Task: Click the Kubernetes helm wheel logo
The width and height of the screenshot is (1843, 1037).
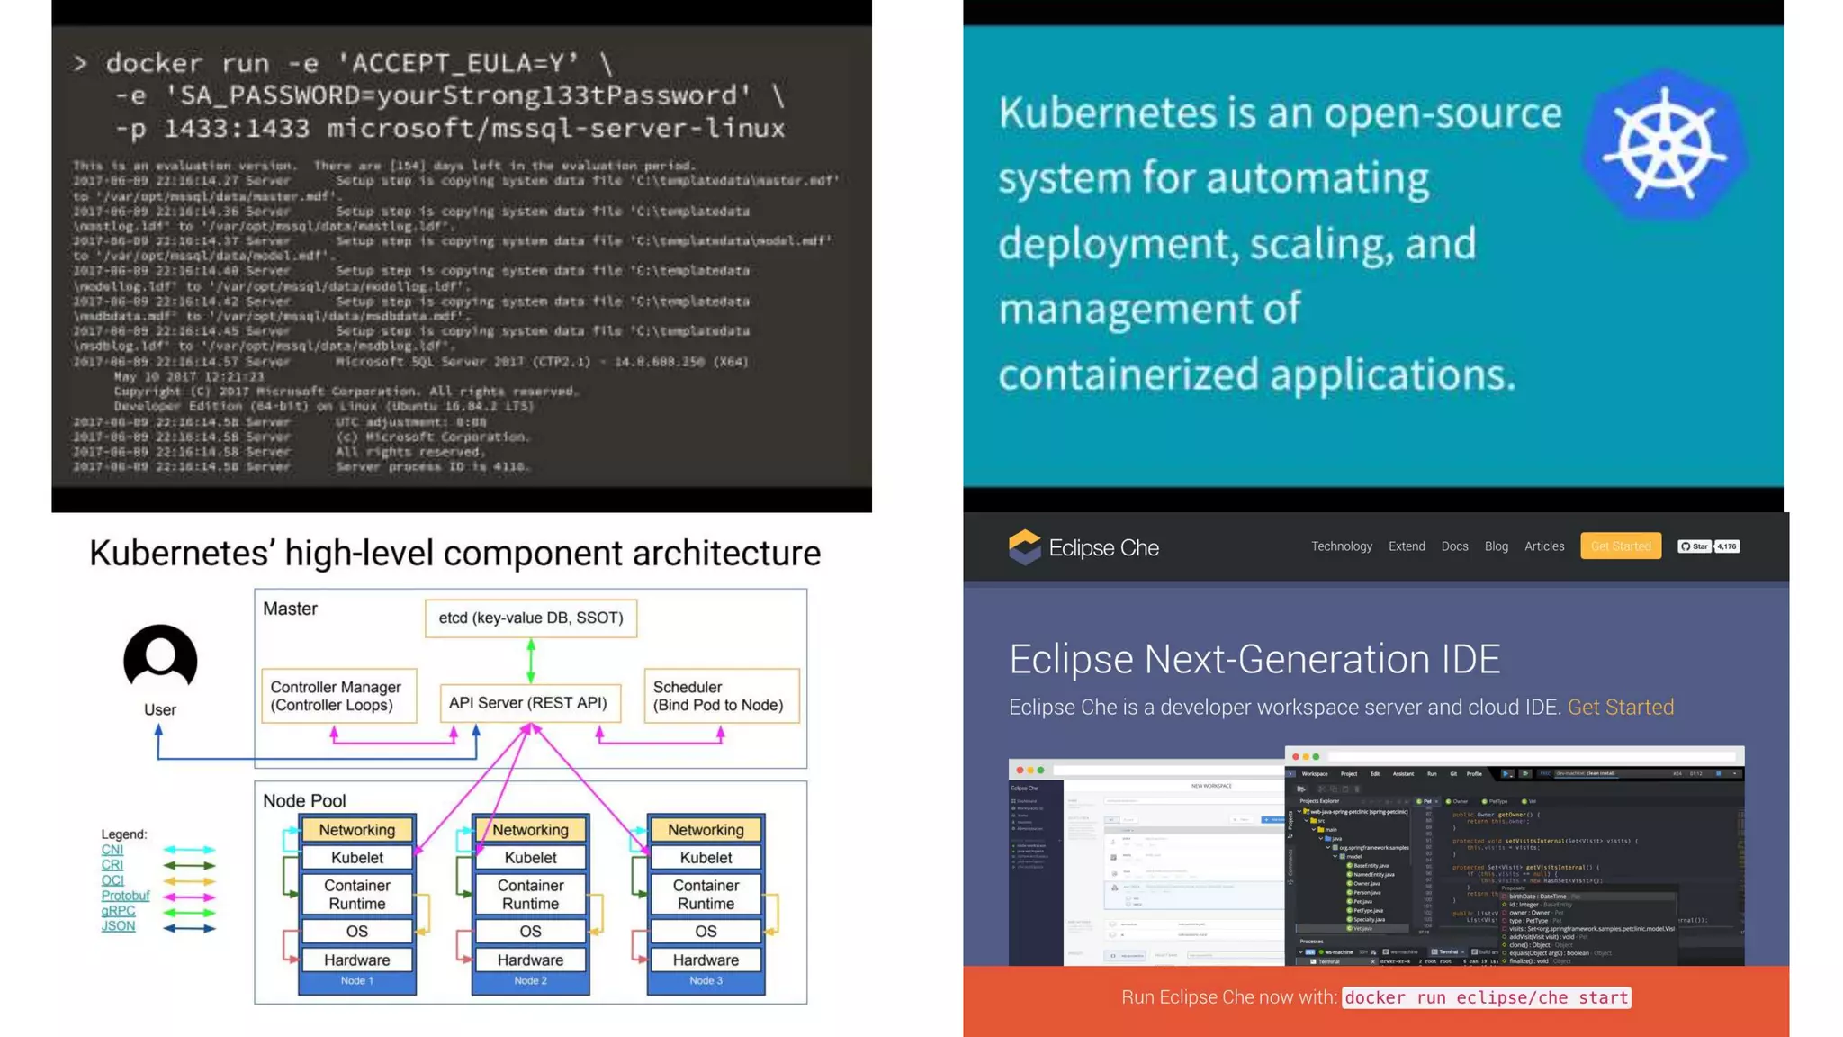Action: coord(1664,144)
